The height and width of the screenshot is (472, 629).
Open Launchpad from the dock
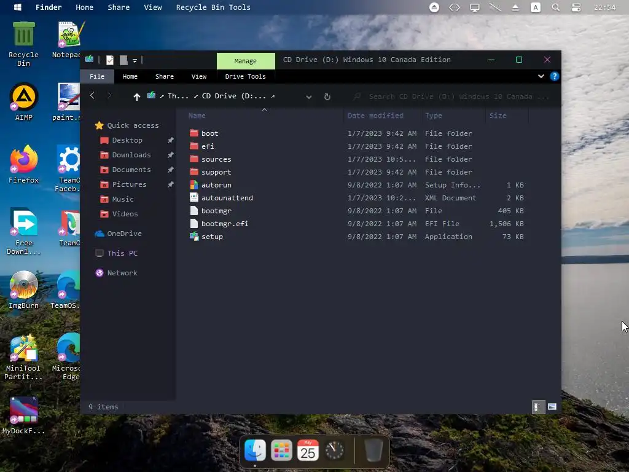tap(281, 450)
